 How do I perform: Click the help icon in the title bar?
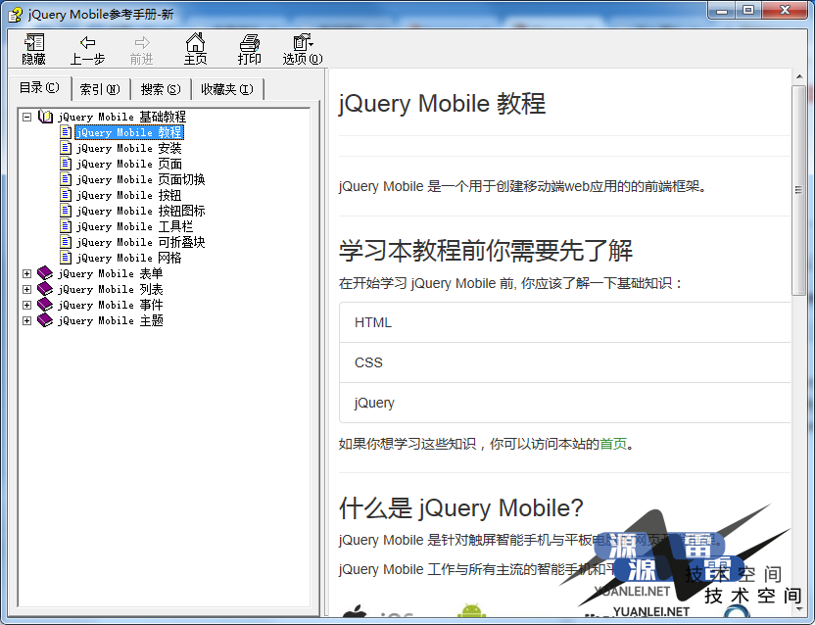point(16,15)
